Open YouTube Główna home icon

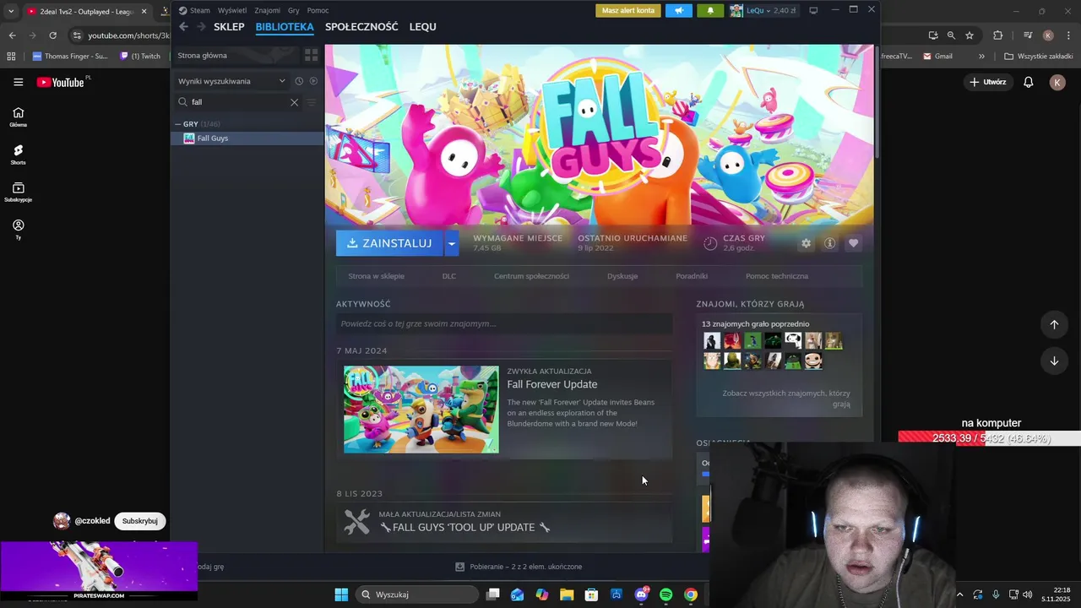(x=18, y=117)
